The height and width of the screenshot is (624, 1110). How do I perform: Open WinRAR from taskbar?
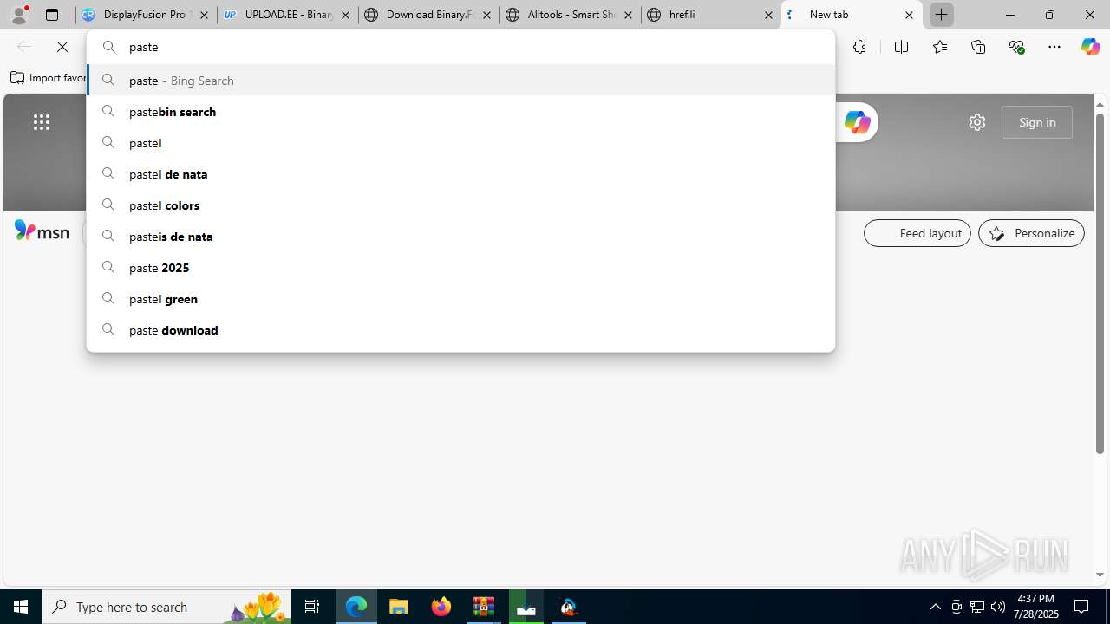point(484,607)
